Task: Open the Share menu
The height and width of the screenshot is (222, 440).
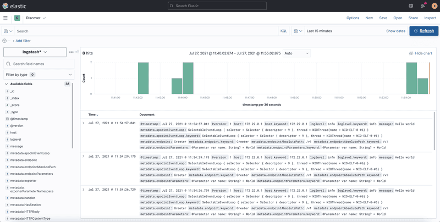Action: point(412,18)
